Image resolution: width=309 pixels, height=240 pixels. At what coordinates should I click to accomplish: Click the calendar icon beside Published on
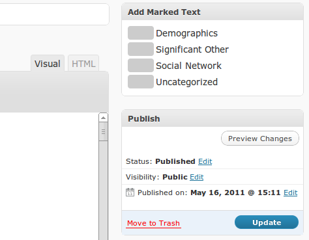click(x=130, y=193)
